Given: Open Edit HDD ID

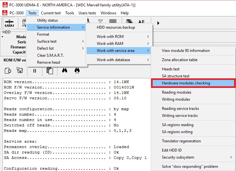Looking at the screenshot, I should click(193, 150).
